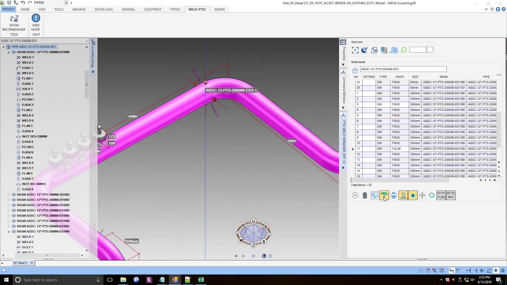
Task: Collapse BRAN ASDC-12"-PTS-330006-ED1/B9 tree node
Action: [8, 52]
